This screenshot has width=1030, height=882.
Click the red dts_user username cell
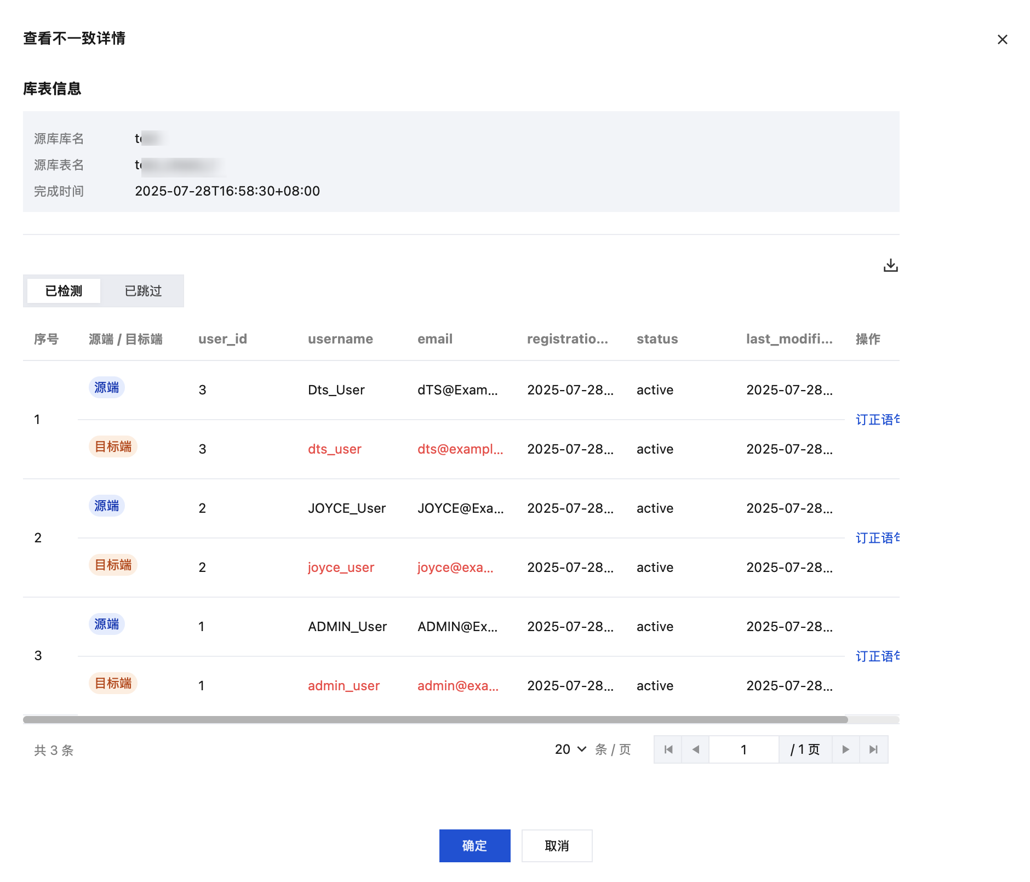(334, 449)
